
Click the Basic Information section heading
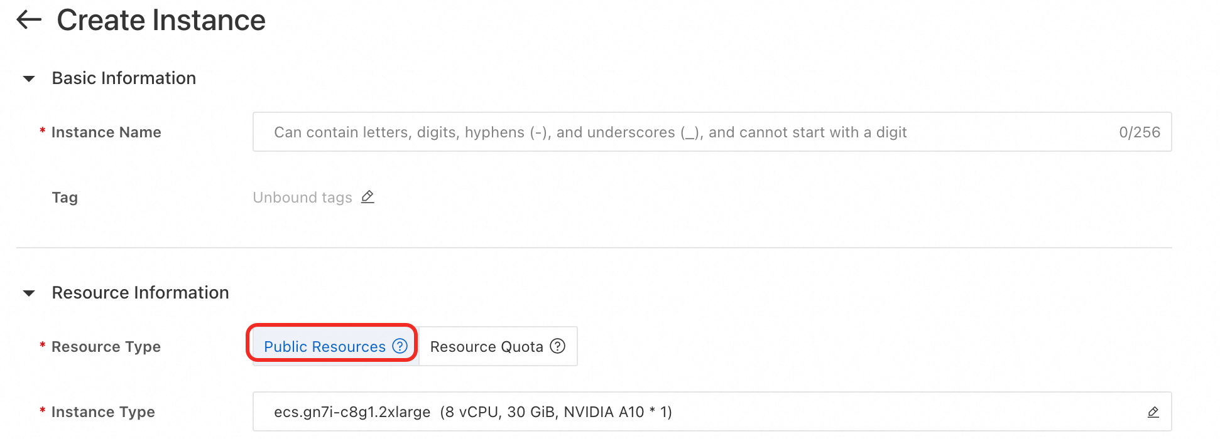pyautogui.click(x=124, y=78)
